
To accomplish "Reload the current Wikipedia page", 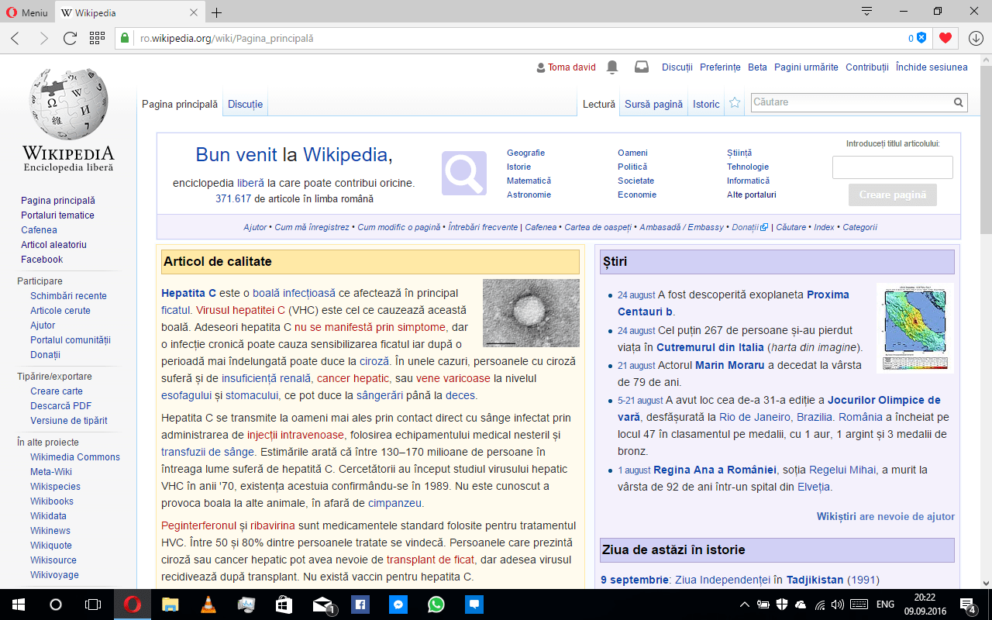I will click(x=70, y=38).
